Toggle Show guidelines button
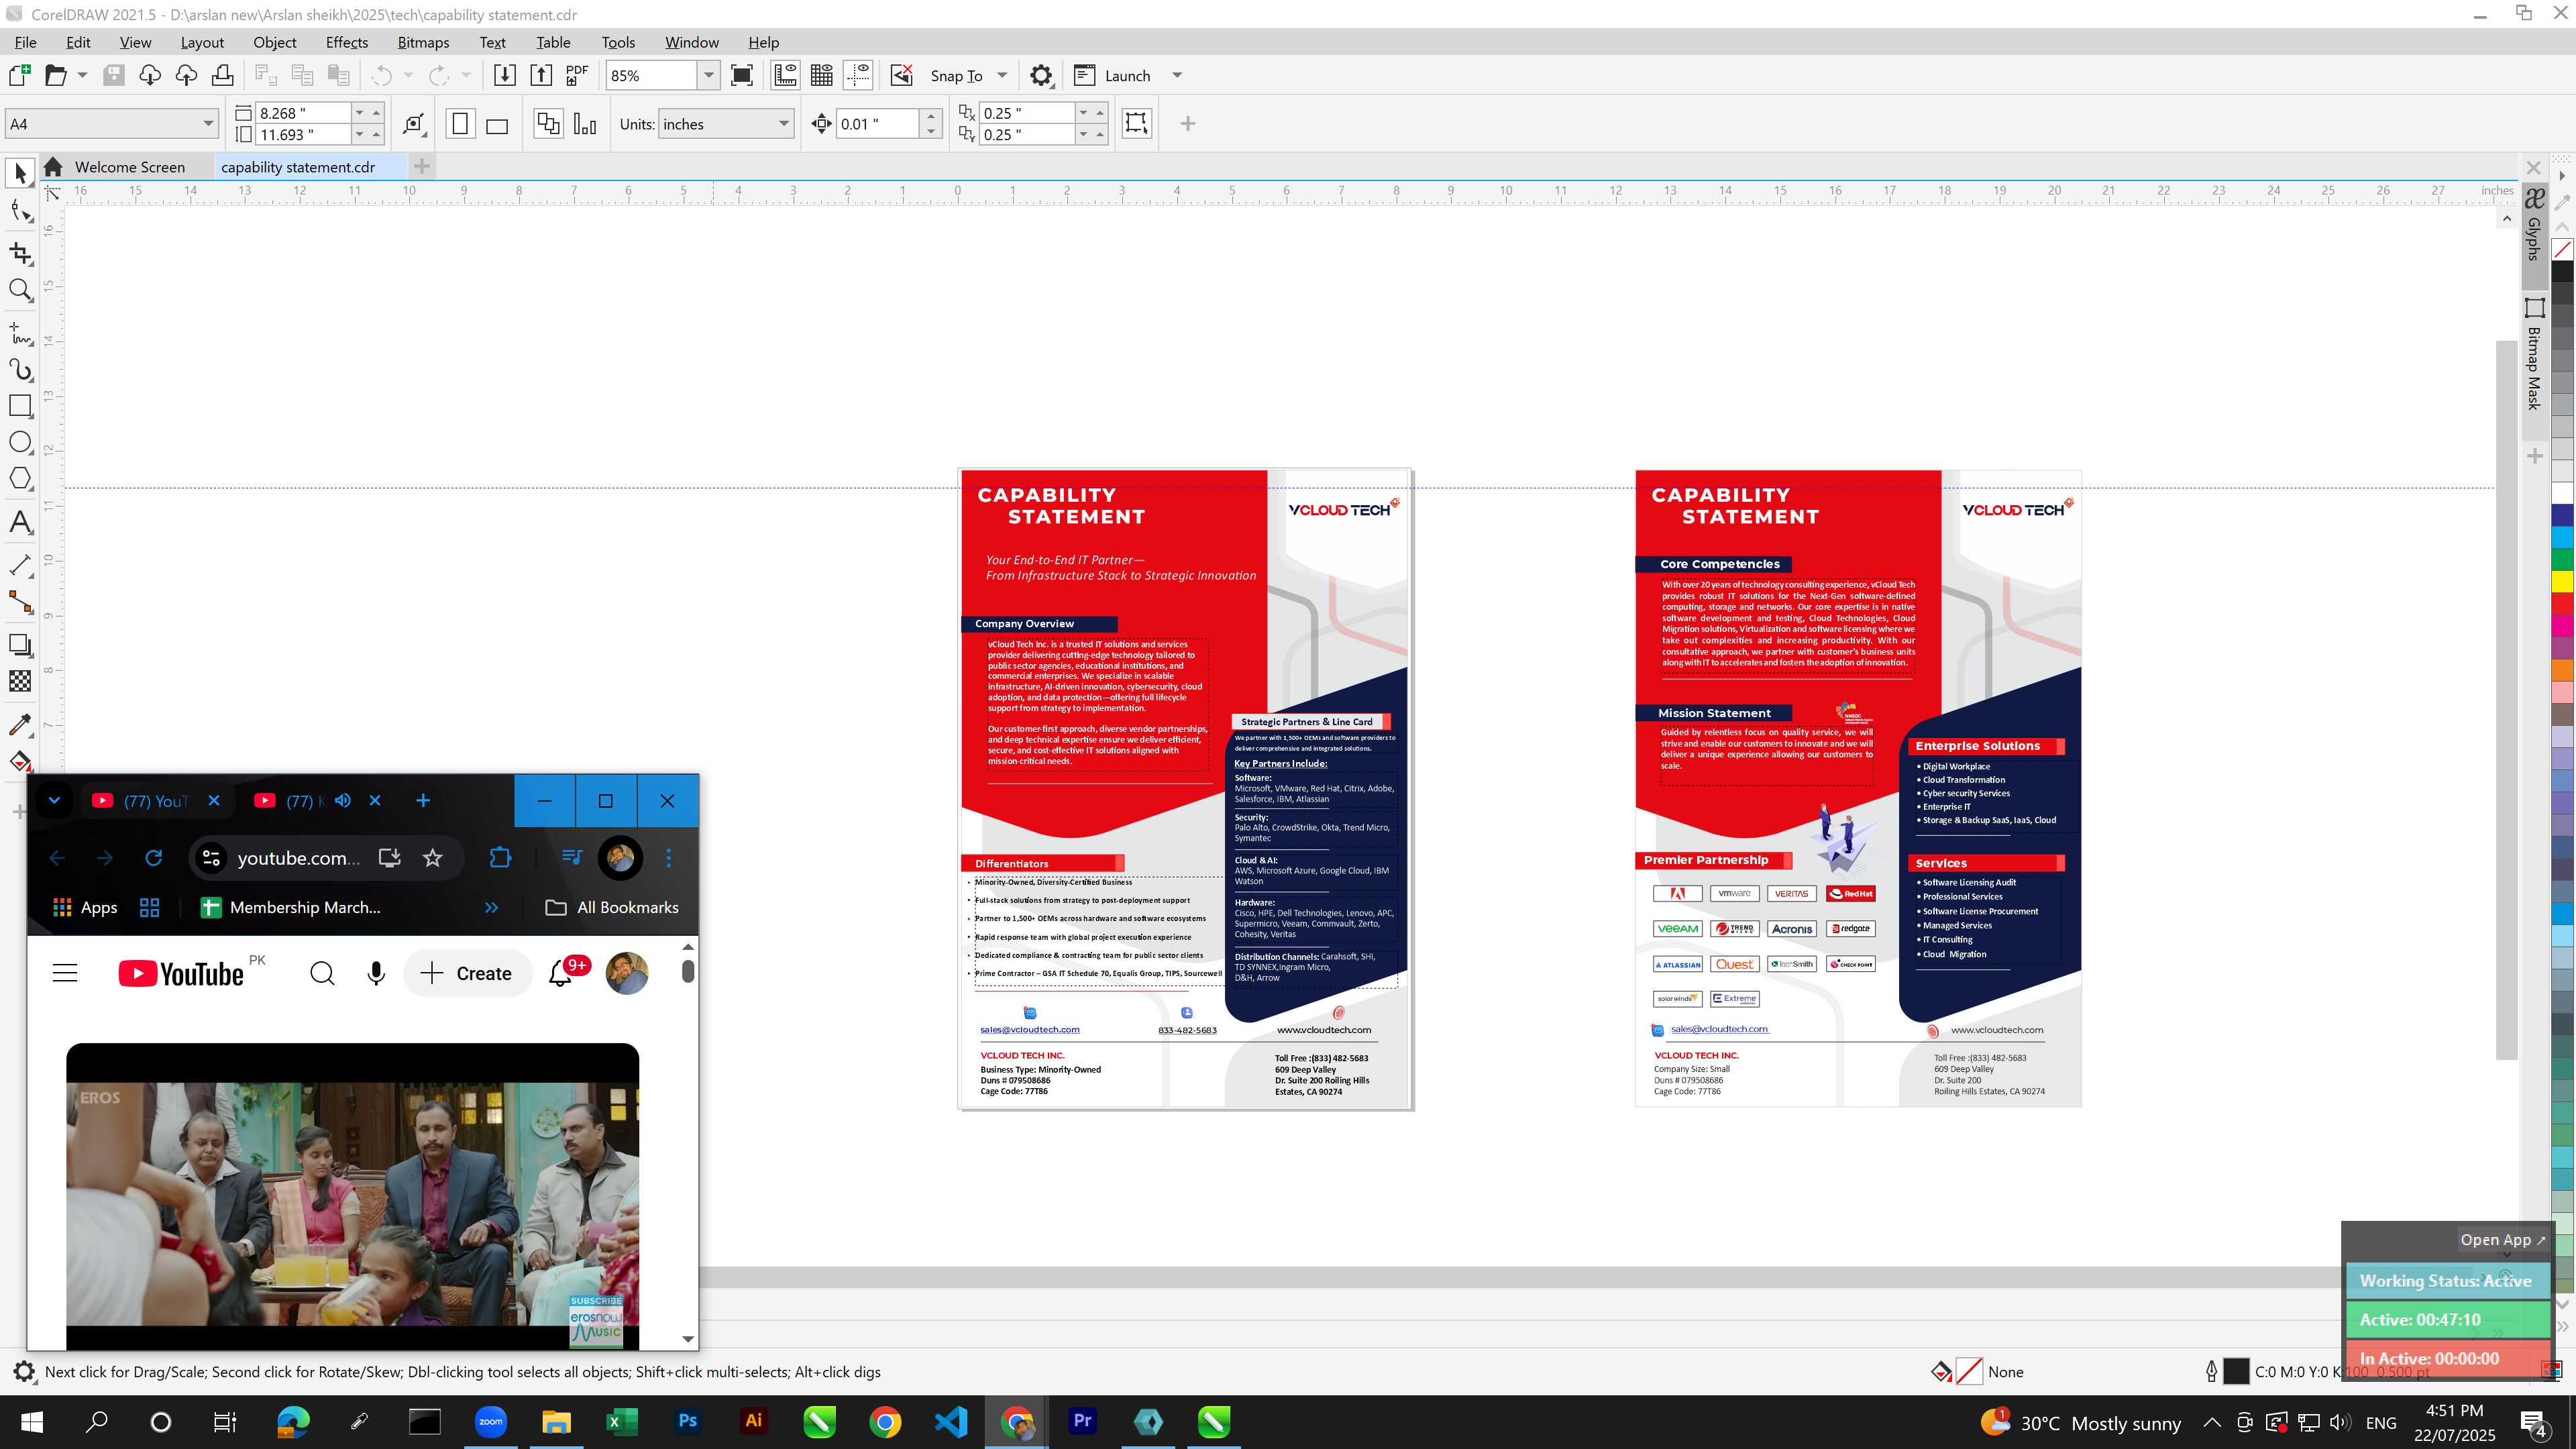This screenshot has width=2576, height=1449. click(x=858, y=76)
